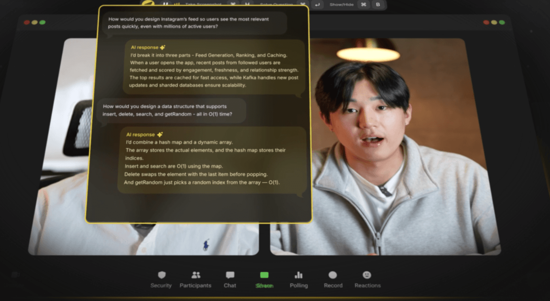Click sparkle icon next to first AI response

[163, 47]
